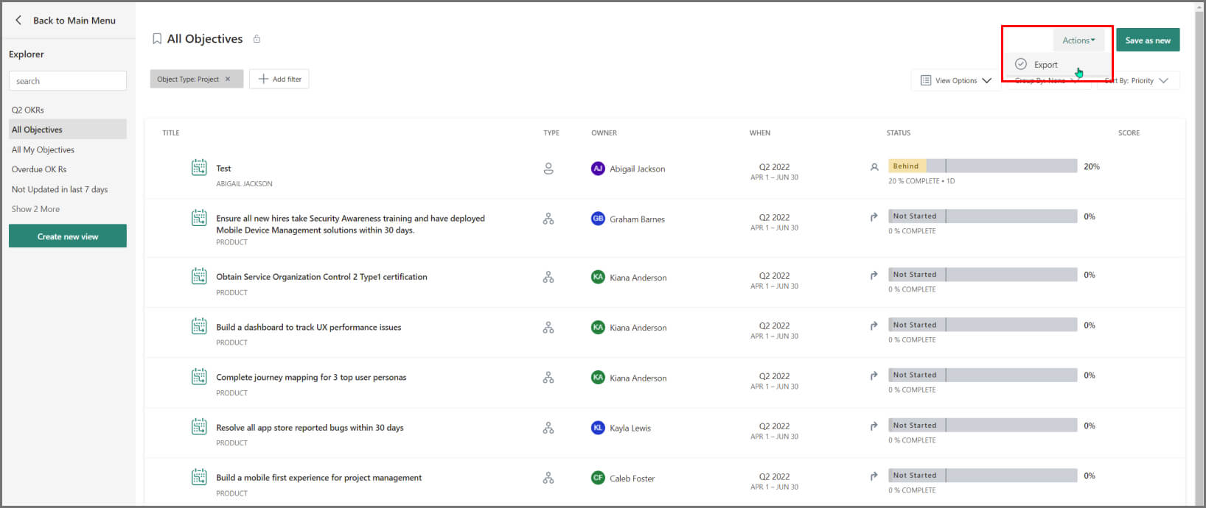Click the objective icon for Test row
This screenshot has width=1206, height=508.
point(199,168)
